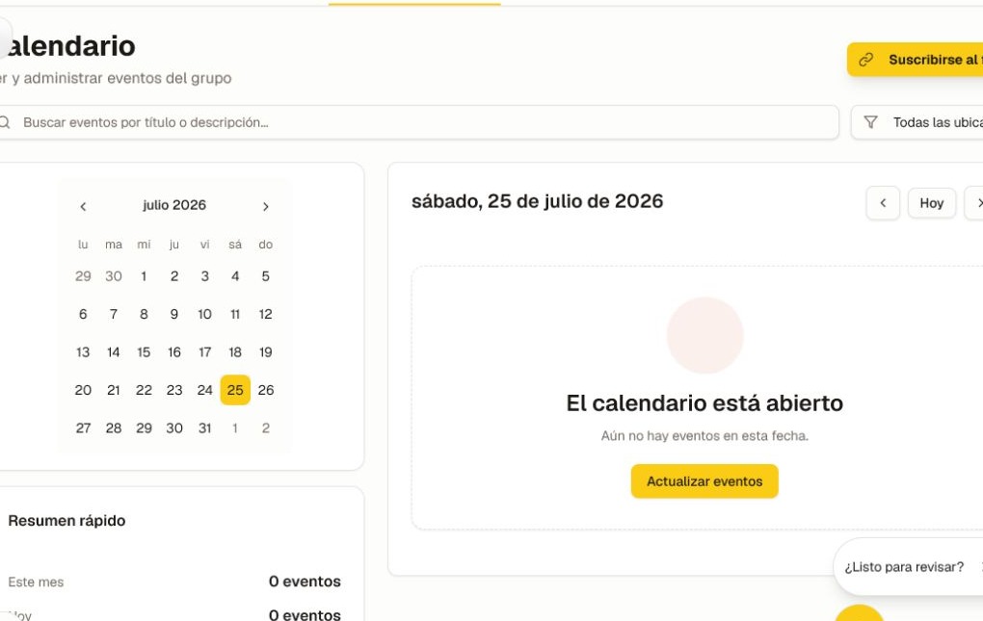Select greyed August 1 in last row
The height and width of the screenshot is (621, 983).
[x=235, y=428]
